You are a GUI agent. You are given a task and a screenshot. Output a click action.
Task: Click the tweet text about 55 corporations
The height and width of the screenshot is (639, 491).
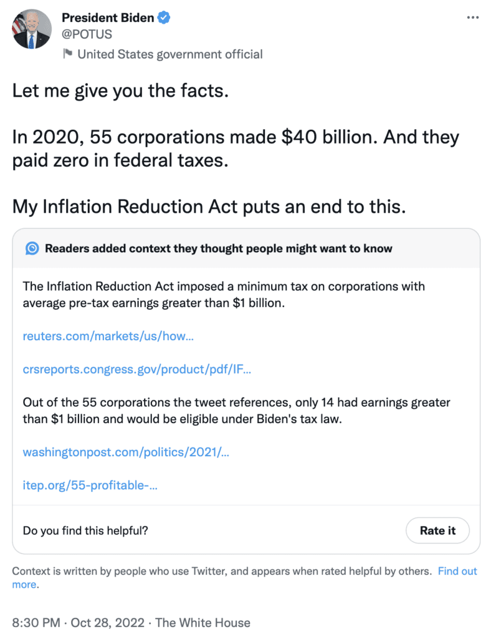(236, 149)
